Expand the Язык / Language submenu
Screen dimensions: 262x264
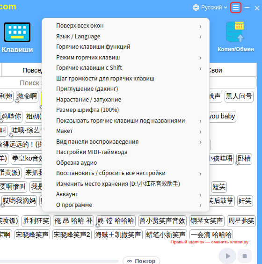point(125,37)
